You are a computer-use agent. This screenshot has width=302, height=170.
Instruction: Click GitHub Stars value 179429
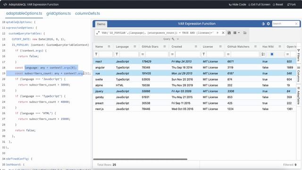pyautogui.click(x=147, y=61)
